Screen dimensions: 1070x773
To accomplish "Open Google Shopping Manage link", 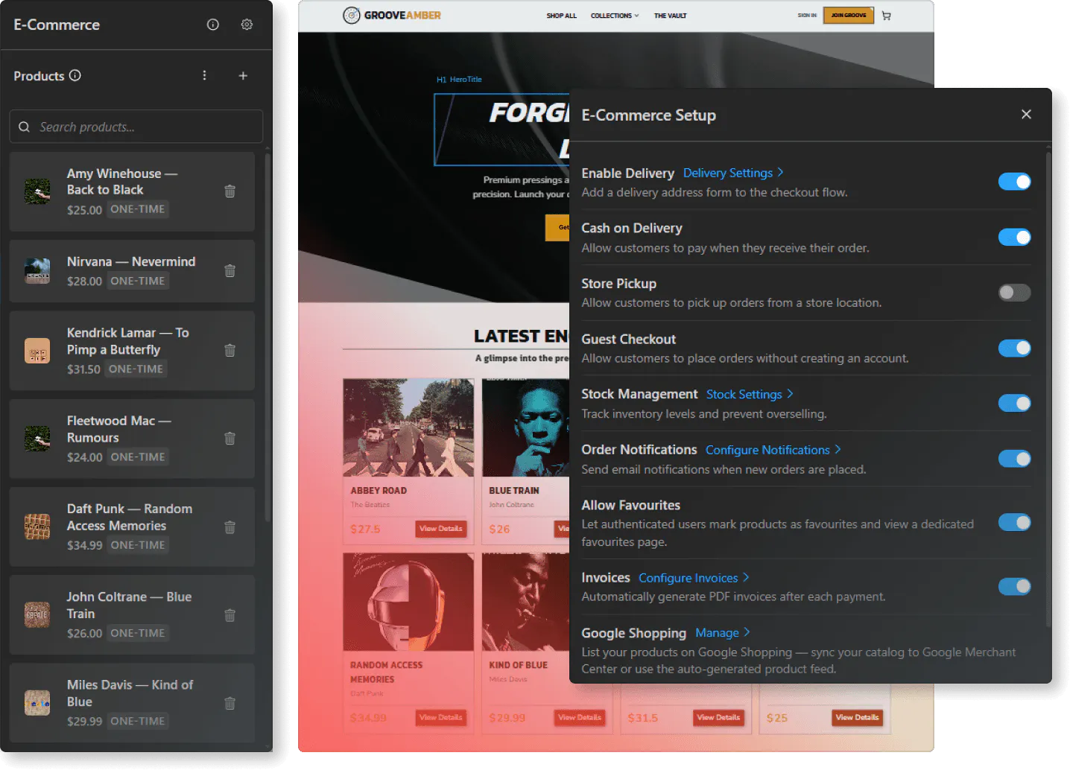I will coord(723,633).
